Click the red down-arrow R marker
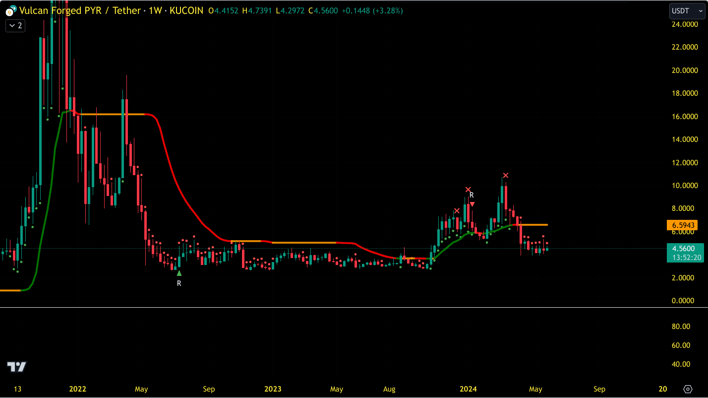The height and width of the screenshot is (398, 708). (x=472, y=204)
